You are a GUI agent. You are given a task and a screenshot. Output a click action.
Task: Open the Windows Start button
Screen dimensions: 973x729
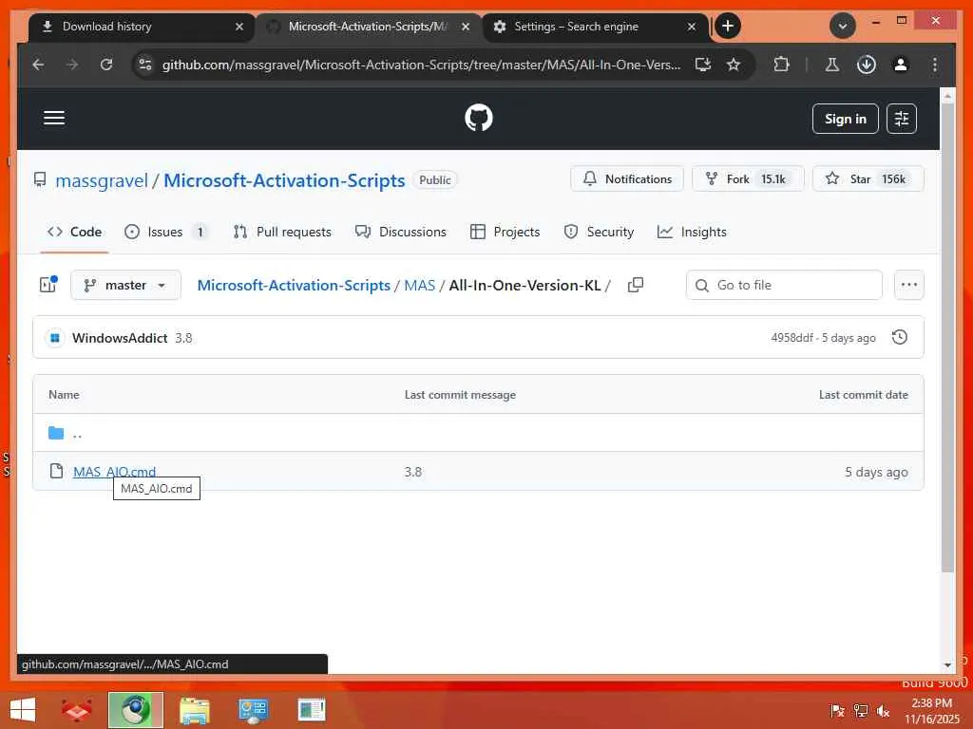tap(23, 710)
